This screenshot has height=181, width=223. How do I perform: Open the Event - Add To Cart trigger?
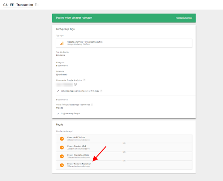pos(124,139)
